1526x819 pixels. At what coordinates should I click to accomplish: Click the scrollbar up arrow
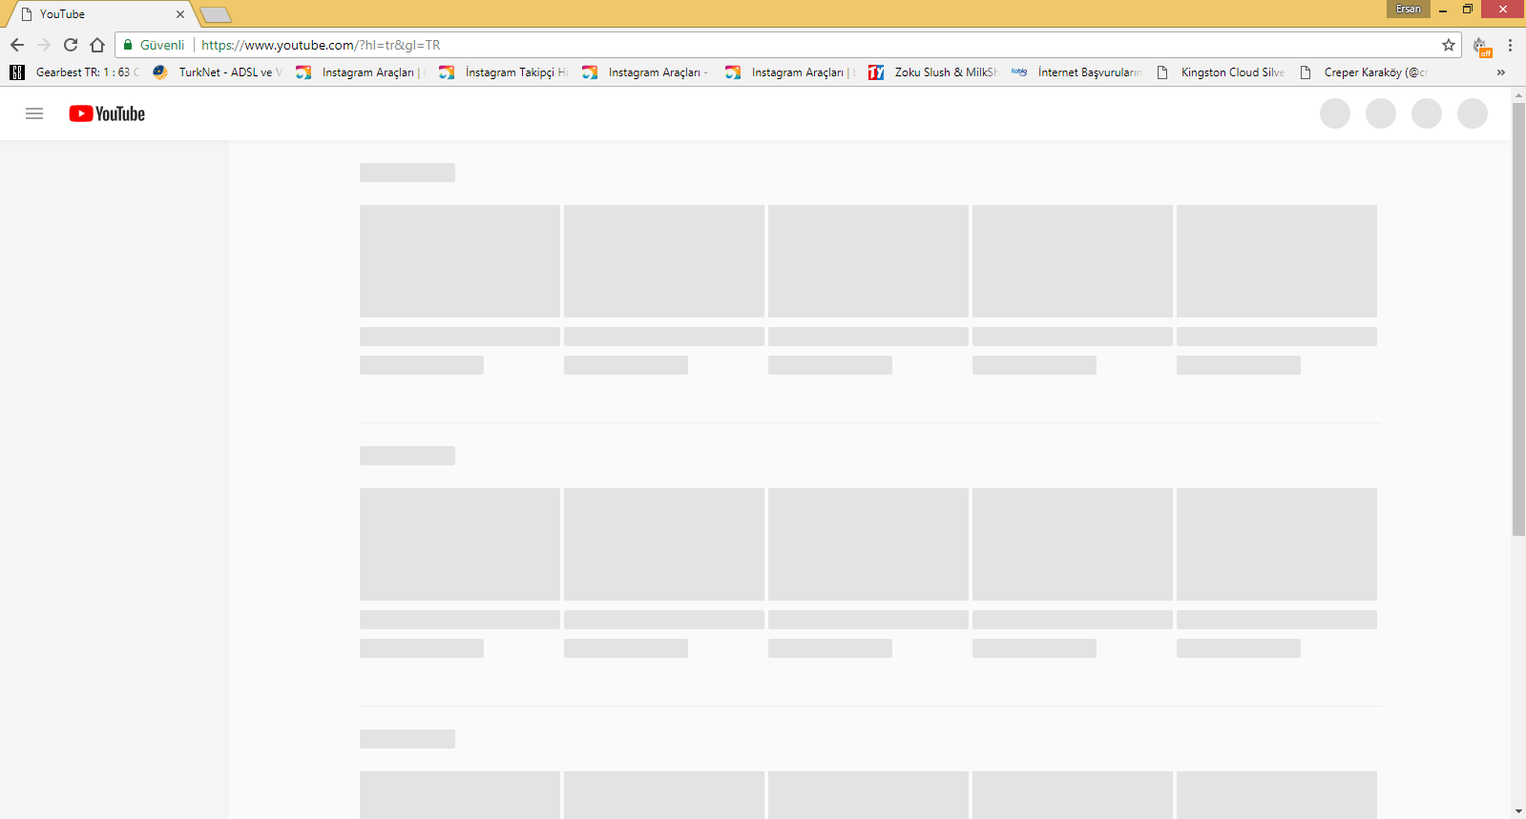(x=1518, y=94)
